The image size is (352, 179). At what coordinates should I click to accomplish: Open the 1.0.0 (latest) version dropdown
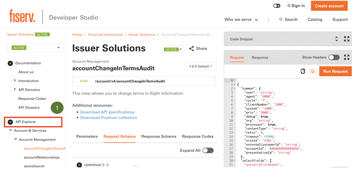pos(201,66)
